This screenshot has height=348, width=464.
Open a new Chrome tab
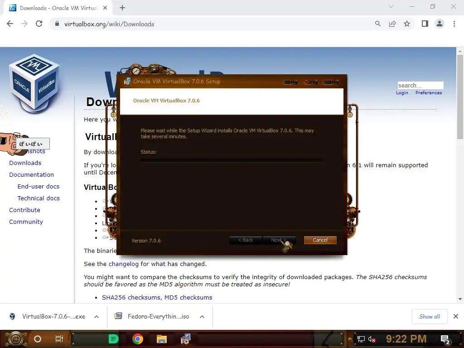122,8
